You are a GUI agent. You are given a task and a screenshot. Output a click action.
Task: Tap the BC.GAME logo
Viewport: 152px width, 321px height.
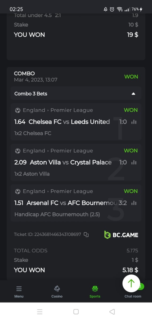point(121,235)
